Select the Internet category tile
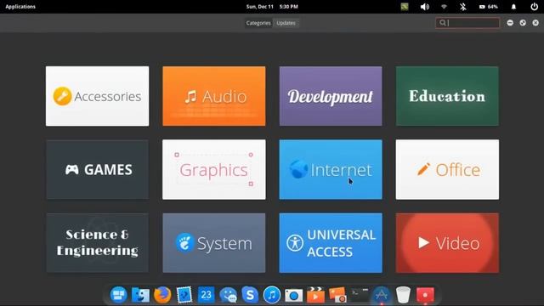Screen dimensions: 544x306 (x=331, y=170)
